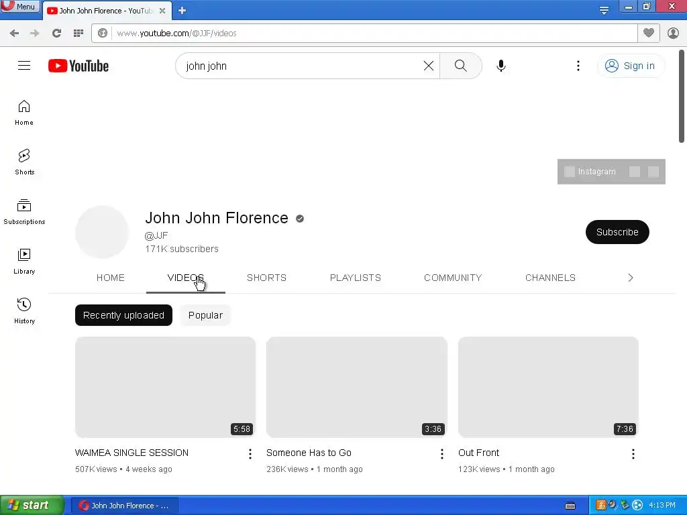
Task: Open options for Out Front video
Action: coord(633,454)
